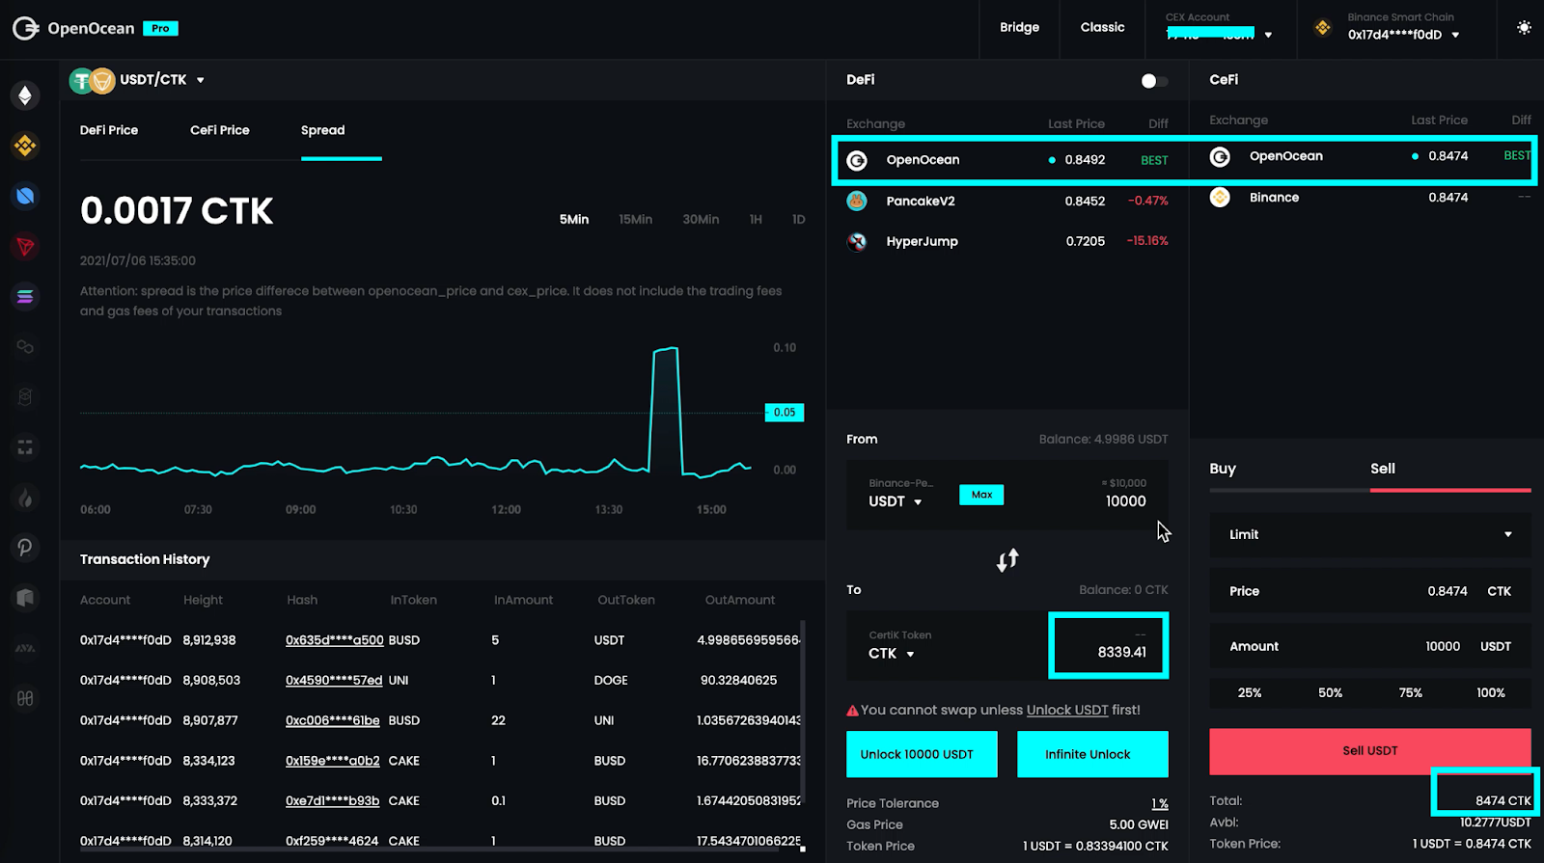Click the Sell USDT button
This screenshot has height=863, width=1544.
coord(1370,751)
